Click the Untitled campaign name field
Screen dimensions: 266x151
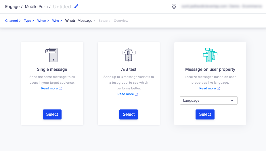click(62, 7)
